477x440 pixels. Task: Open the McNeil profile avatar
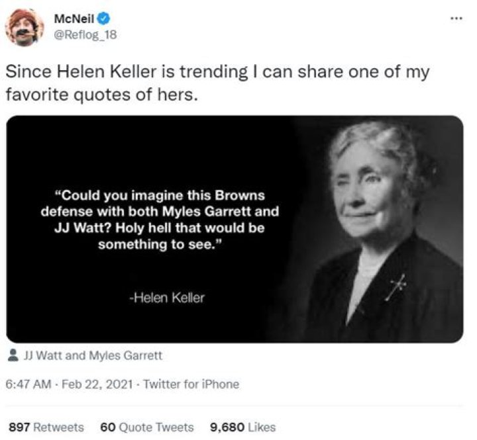coord(25,27)
